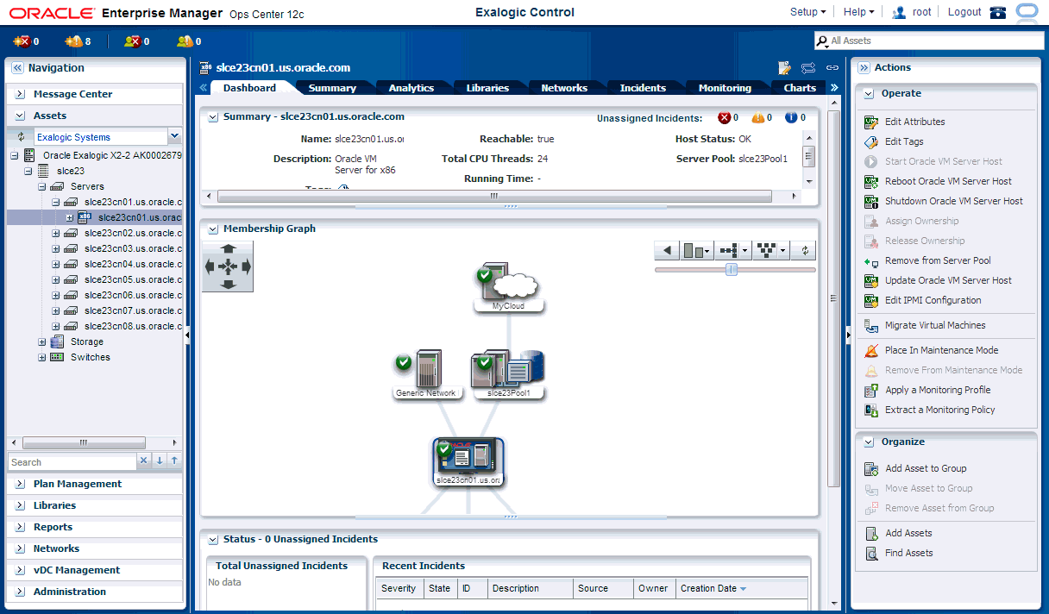Collapse the Operate actions section
Screen dimensions: 1049x614
pyautogui.click(x=869, y=93)
